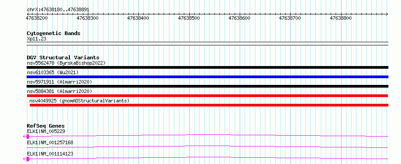This screenshot has height=164, width=401.
Task: Click ruler tick label 47638800
Action: click(341, 18)
